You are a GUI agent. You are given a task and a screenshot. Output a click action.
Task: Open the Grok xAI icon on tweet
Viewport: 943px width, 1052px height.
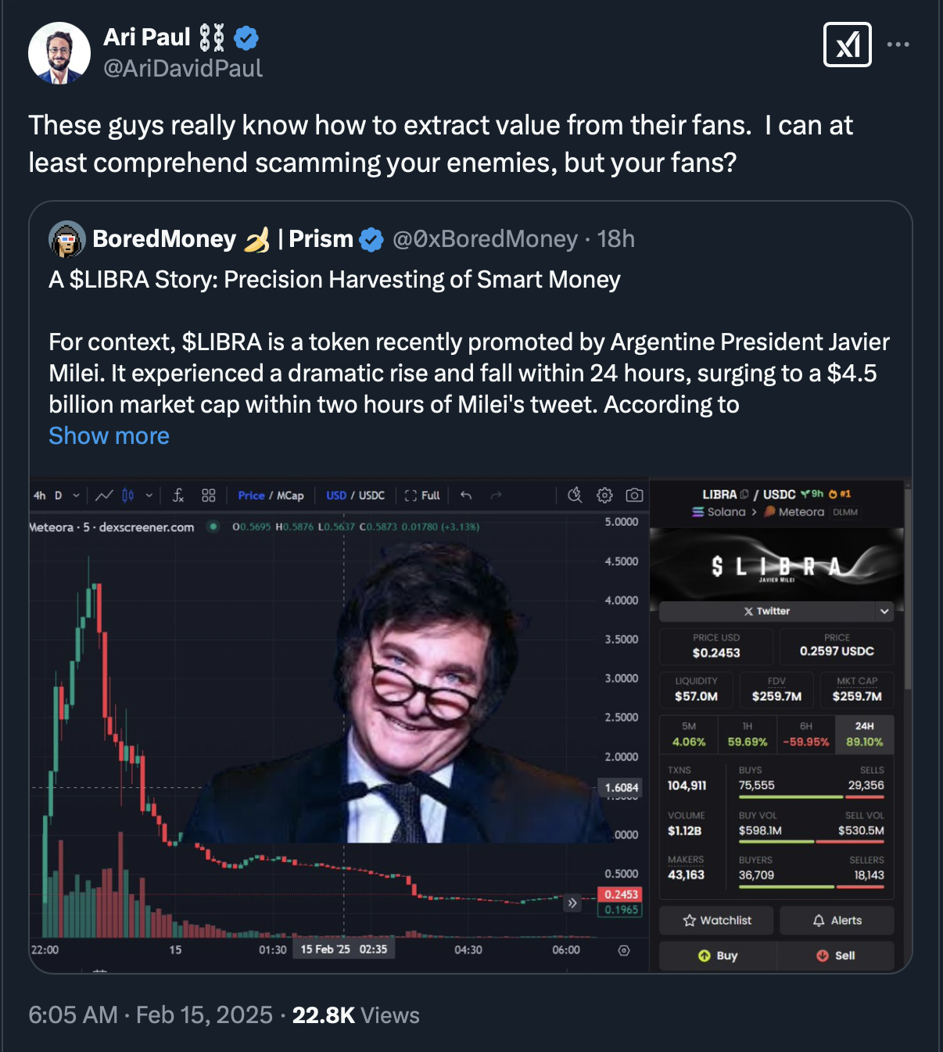coord(848,45)
